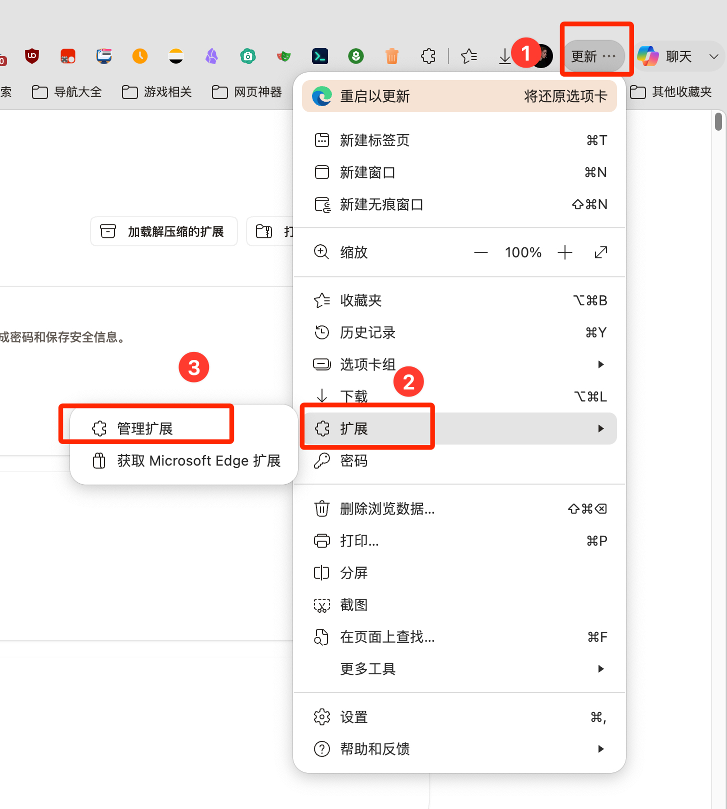The width and height of the screenshot is (727, 809).
Task: Select 分屏 split screen option
Action: pos(459,573)
